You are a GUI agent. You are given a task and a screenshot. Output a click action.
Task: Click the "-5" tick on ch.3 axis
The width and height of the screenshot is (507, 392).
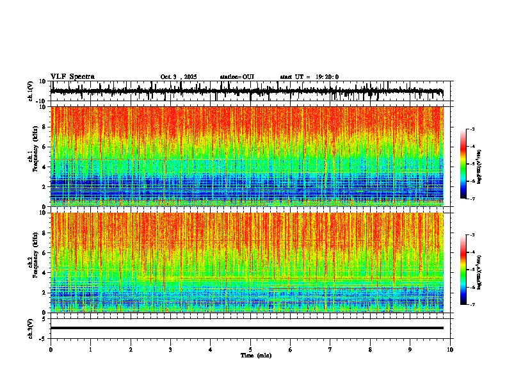coord(43,339)
